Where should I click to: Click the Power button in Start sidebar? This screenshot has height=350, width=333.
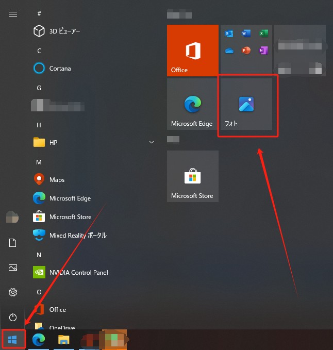(x=13, y=317)
